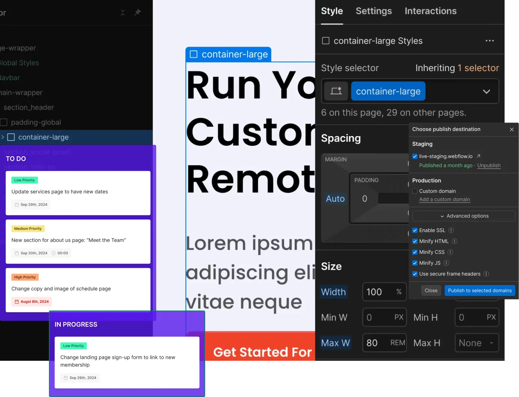Toggle live-staging.webflow.io checkbox
Viewport: 519px width, 397px height.
click(x=415, y=156)
